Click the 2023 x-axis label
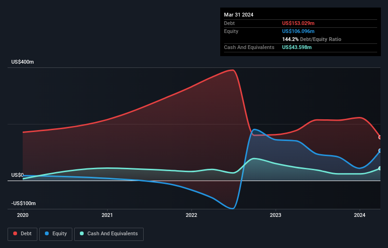Screen dimensions: 388x248 tap(276, 215)
